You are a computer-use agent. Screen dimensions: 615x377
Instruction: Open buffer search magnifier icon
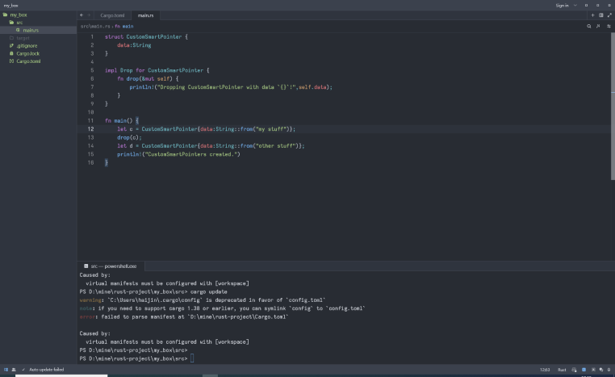[588, 27]
